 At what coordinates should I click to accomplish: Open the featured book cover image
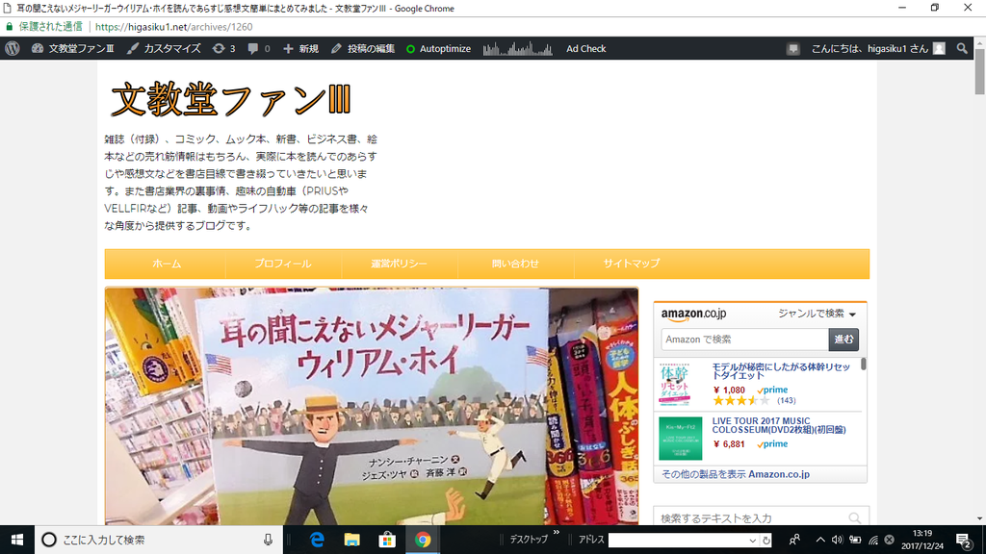pyautogui.click(x=372, y=407)
